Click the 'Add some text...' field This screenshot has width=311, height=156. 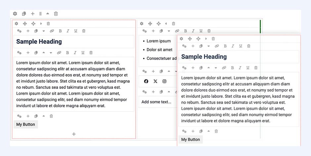point(156,102)
